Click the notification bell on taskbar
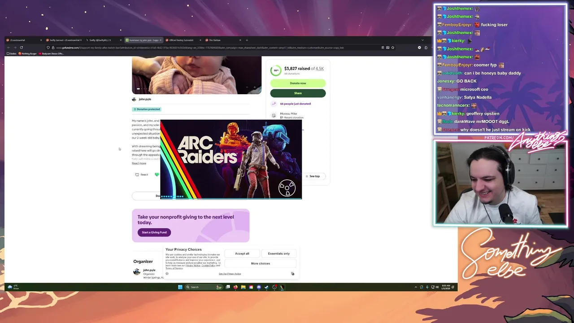The height and width of the screenshot is (323, 574). (453, 287)
